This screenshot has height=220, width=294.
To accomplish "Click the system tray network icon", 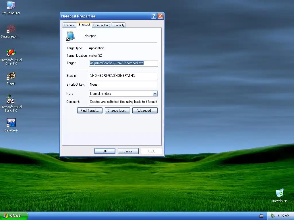I will (x=272, y=216).
